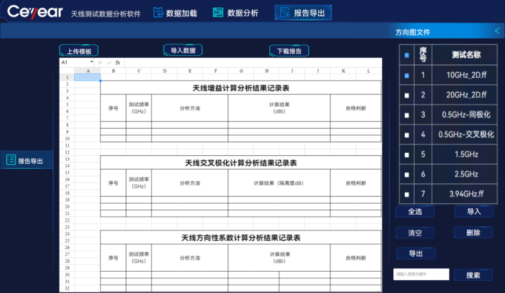Image resolution: width=505 pixels, height=293 pixels.
Task: Select column L header in spreadsheet
Action: point(368,71)
